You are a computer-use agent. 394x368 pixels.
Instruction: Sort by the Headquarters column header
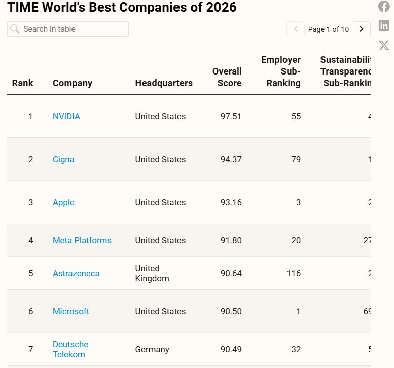[164, 83]
